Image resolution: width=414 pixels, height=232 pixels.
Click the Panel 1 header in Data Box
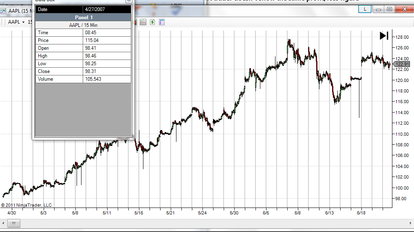84,18
